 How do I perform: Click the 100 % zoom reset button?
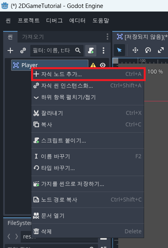pos(155,72)
